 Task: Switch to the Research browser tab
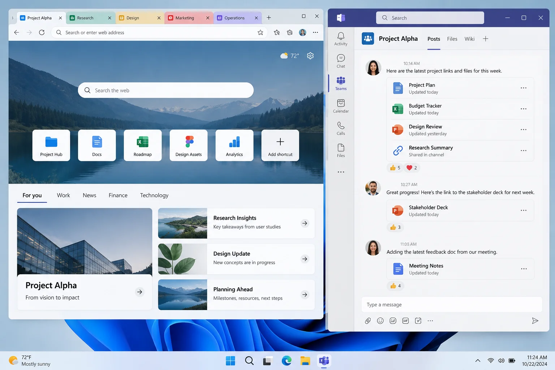91,18
